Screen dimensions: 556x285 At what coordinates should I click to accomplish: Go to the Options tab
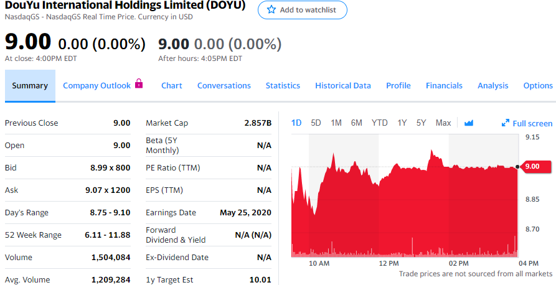pos(538,86)
